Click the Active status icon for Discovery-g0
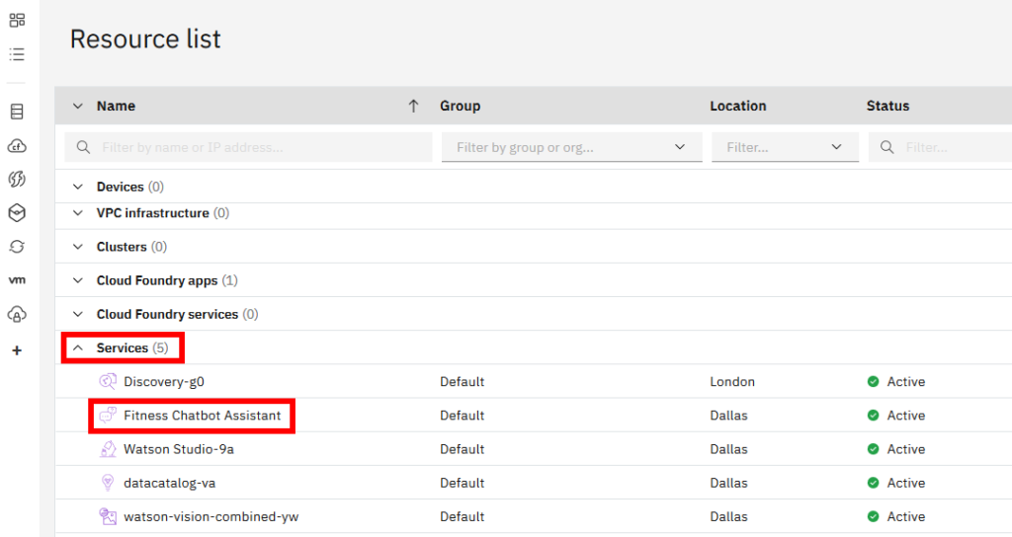 click(x=874, y=382)
